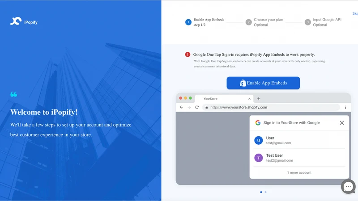The width and height of the screenshot is (358, 201).
Task: Click the red warning exclamation icon
Action: (x=188, y=54)
